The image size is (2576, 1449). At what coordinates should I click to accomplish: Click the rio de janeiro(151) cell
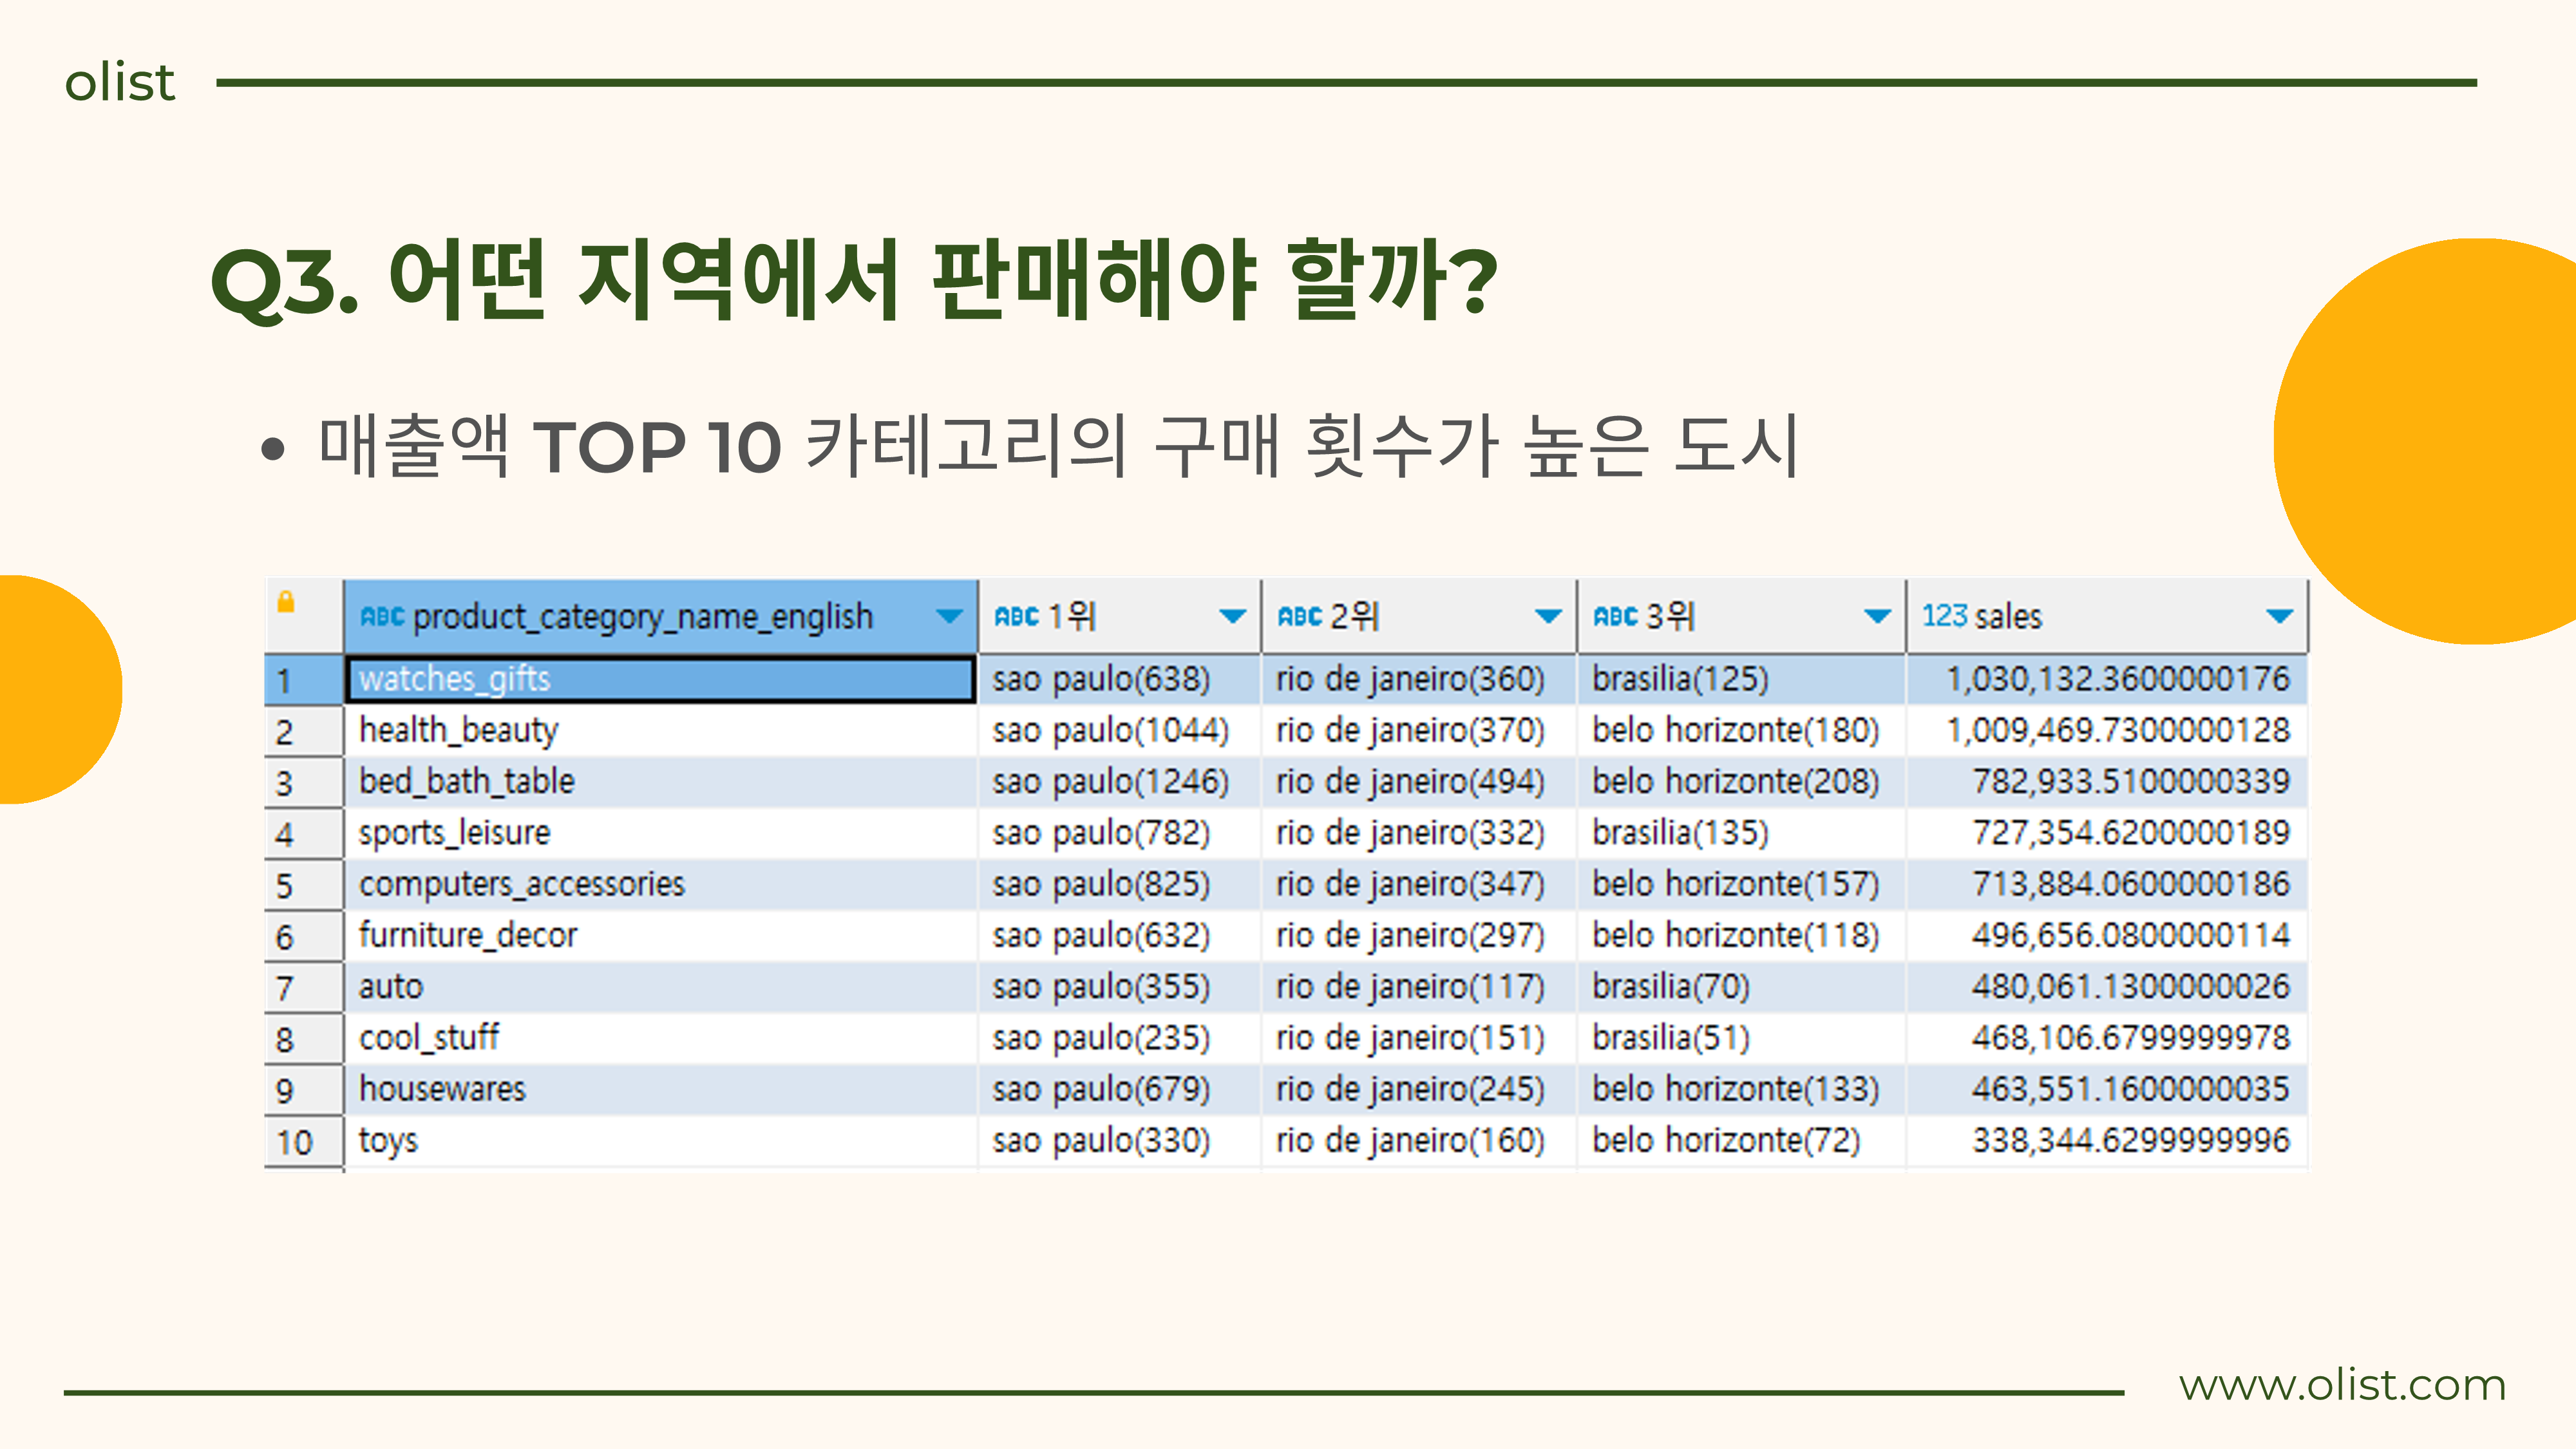(1418, 1038)
